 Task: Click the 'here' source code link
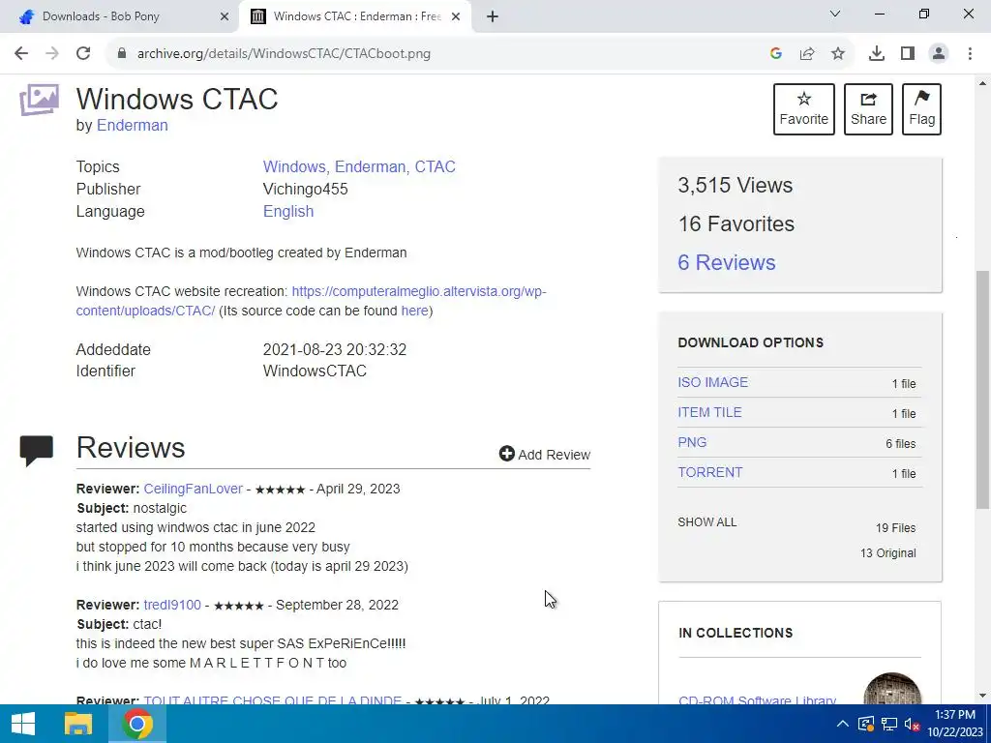click(414, 311)
